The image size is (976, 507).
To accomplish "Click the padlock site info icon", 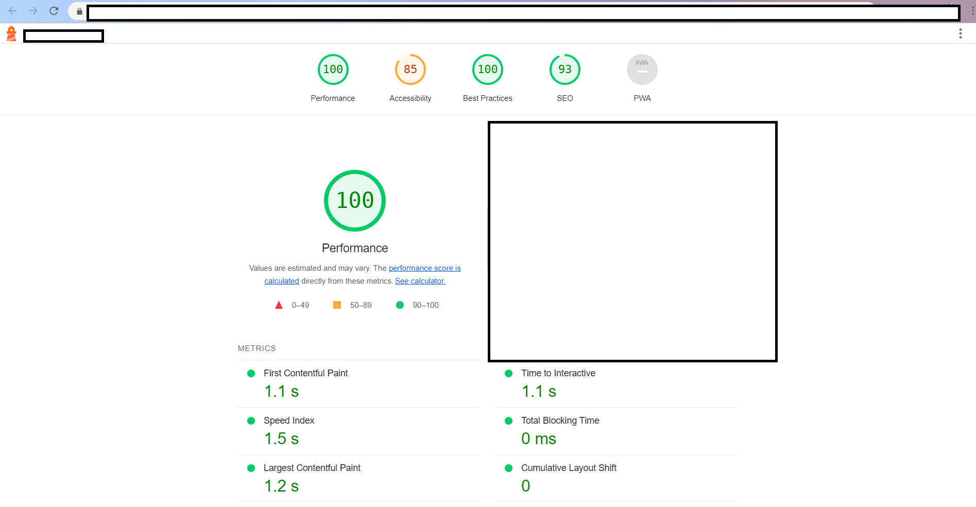I will [79, 11].
